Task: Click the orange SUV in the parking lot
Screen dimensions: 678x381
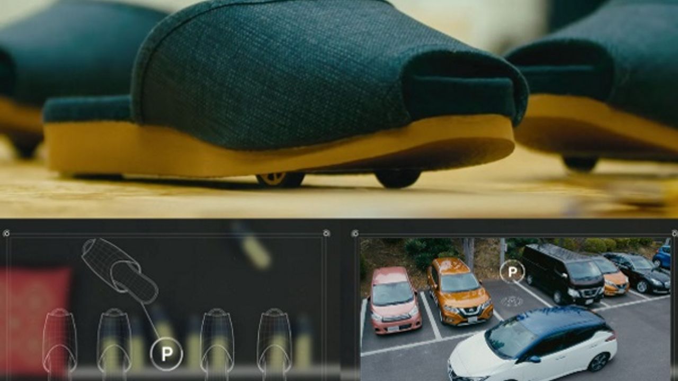Action: (x=458, y=291)
